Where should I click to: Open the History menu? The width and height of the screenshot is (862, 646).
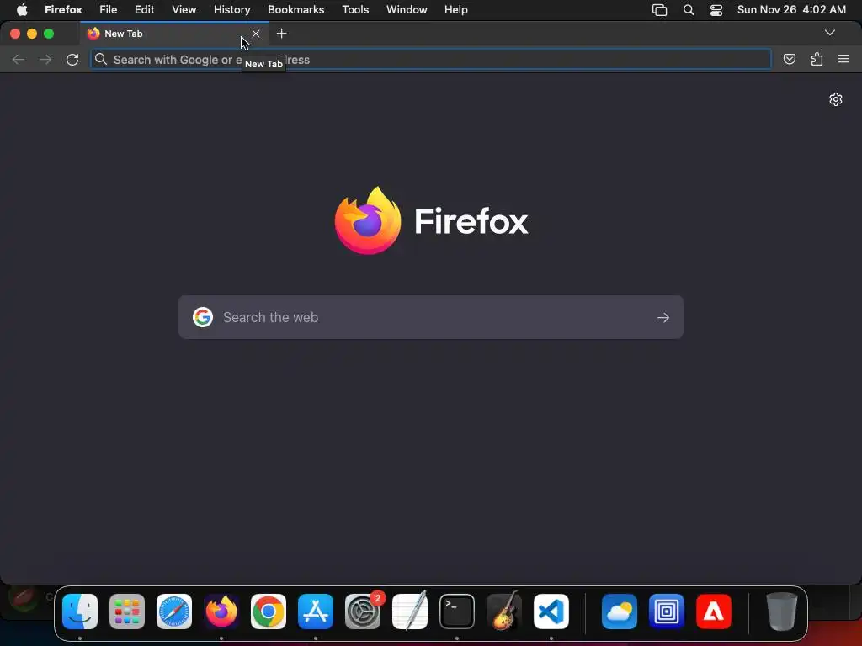232,10
